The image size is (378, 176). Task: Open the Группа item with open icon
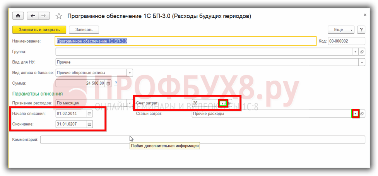pyautogui.click(x=362, y=51)
